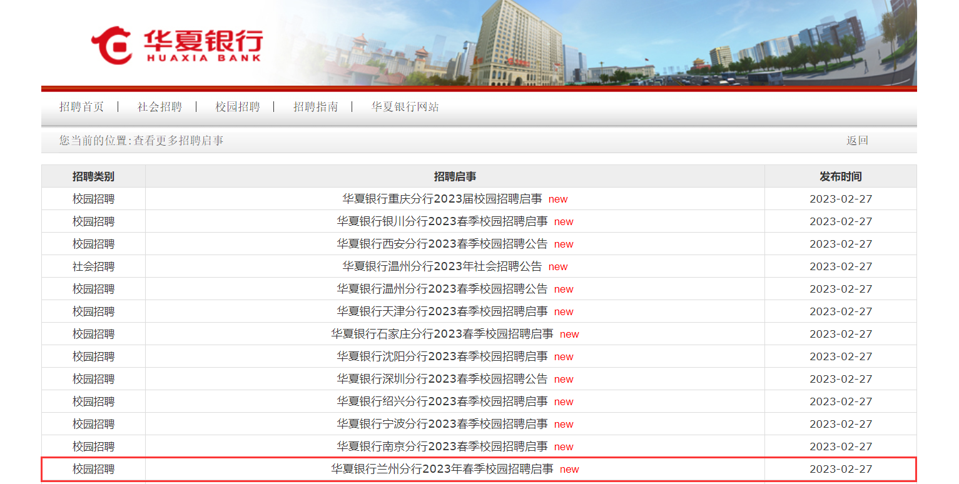Visit 华夏银行网站 from the nav bar

tap(405, 107)
